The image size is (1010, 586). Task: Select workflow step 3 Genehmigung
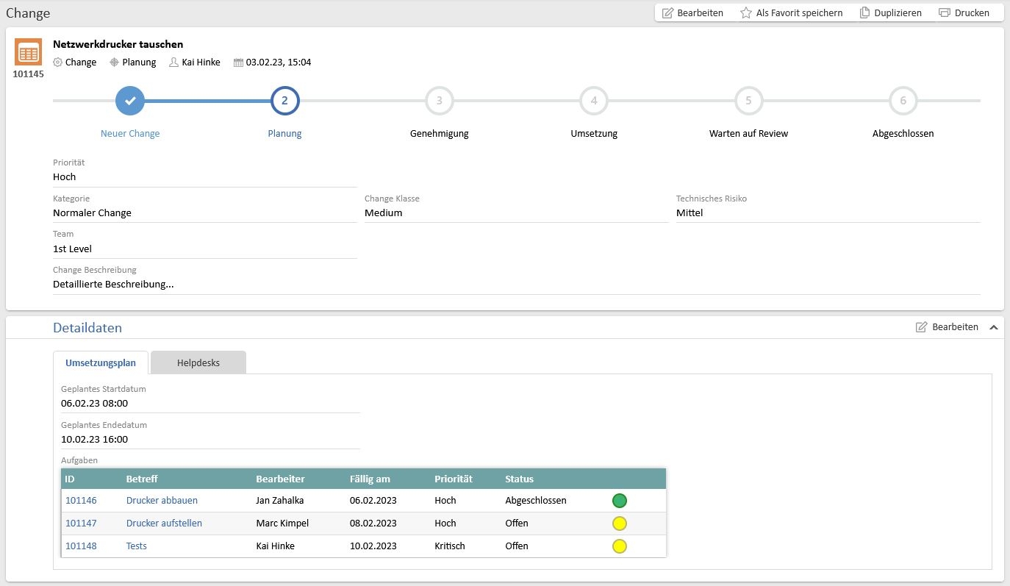coord(439,101)
